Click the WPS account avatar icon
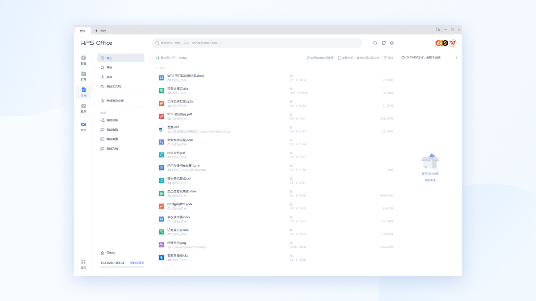 [453, 43]
